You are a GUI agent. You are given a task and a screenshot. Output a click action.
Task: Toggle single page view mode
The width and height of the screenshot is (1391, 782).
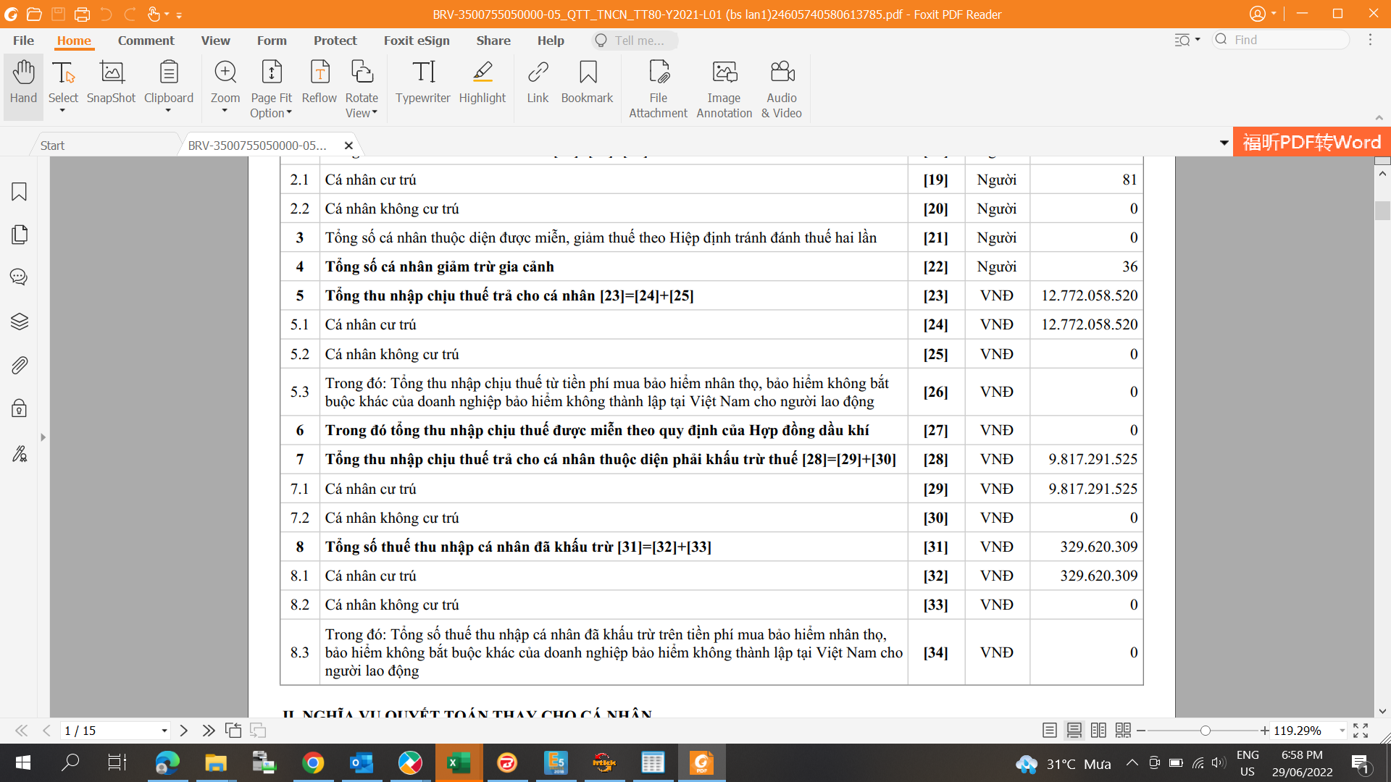[1049, 731]
